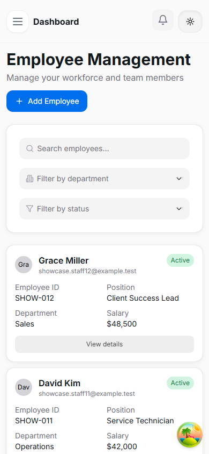Viewport: 209px width, 454px height.
Task: Select the Sales department value
Action: pyautogui.click(x=25, y=324)
